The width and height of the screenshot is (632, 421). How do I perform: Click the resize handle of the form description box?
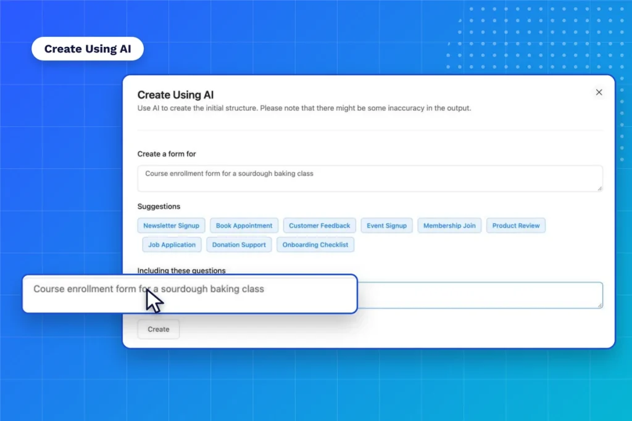click(x=600, y=189)
